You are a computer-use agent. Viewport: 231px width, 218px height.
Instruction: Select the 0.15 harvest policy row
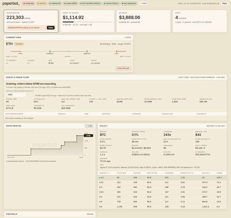pyautogui.click(x=162, y=182)
